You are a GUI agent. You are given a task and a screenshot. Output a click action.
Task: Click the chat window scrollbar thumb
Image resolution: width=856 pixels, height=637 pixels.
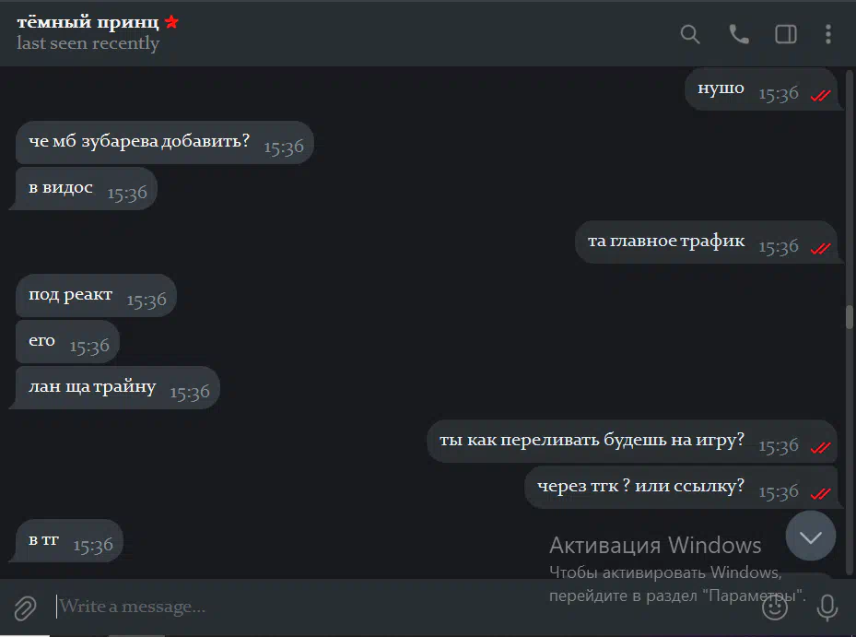[850, 317]
